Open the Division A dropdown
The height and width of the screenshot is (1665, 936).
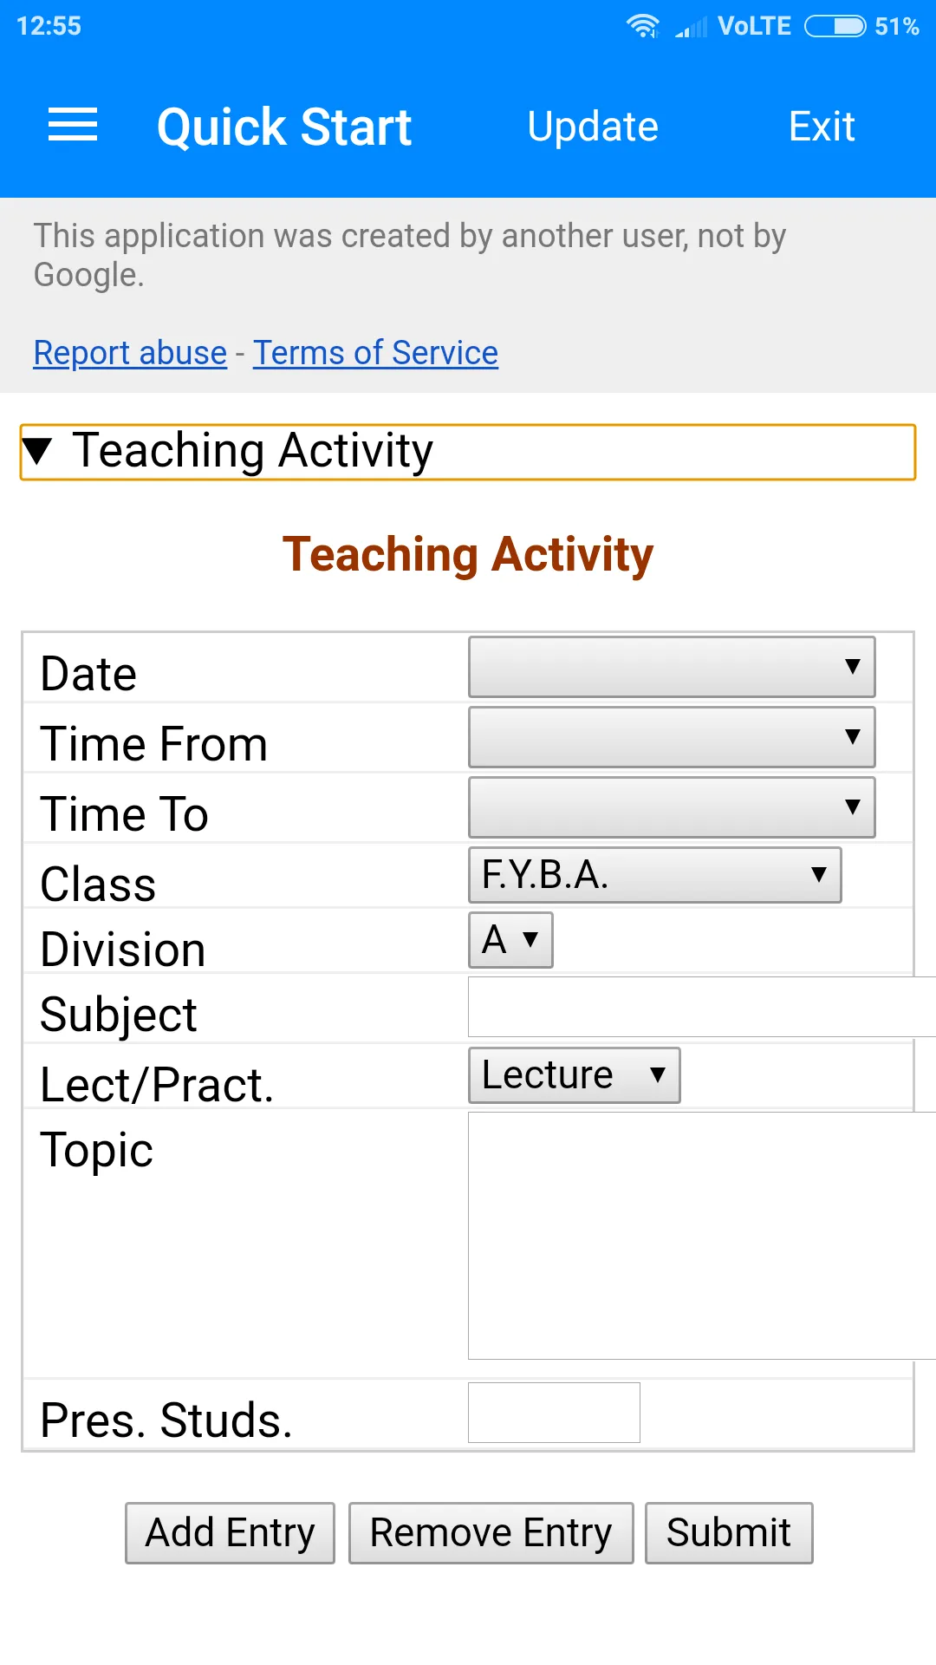[510, 940]
